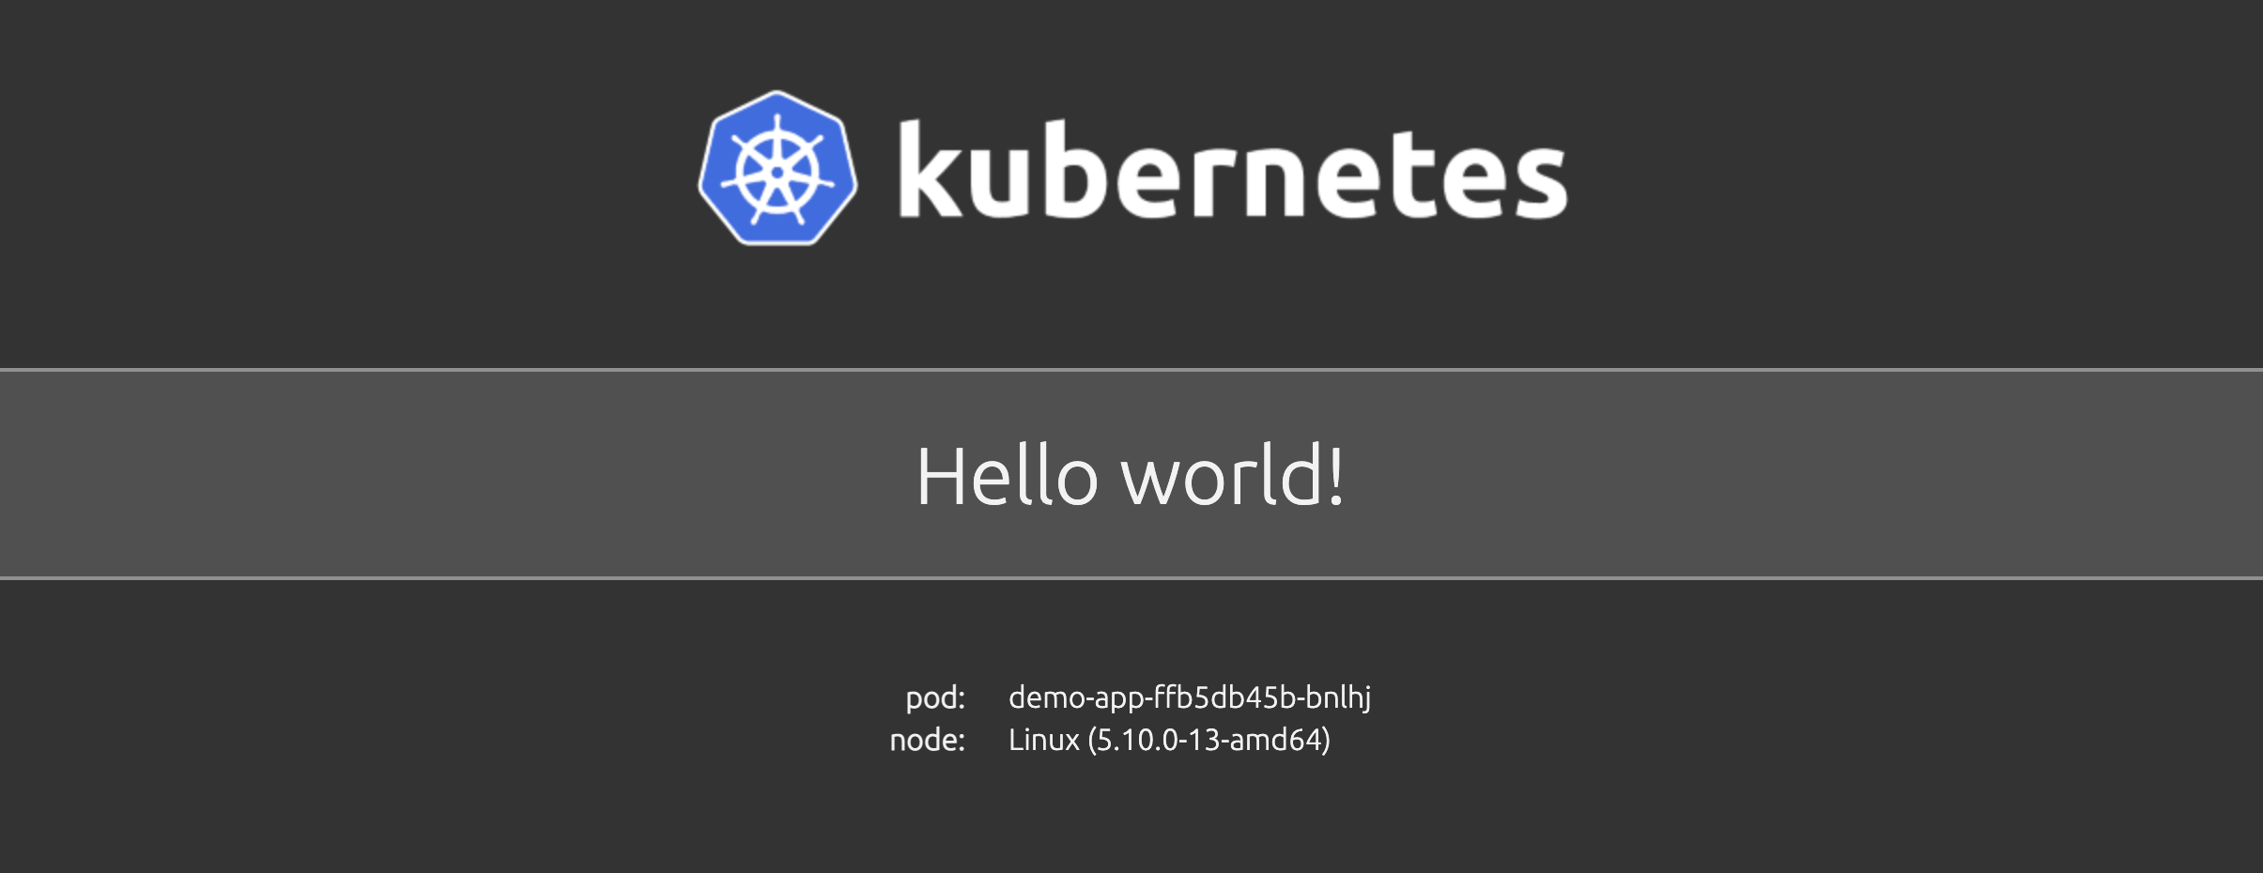2263x873 pixels.
Task: Click the "node:" label
Action: click(928, 741)
